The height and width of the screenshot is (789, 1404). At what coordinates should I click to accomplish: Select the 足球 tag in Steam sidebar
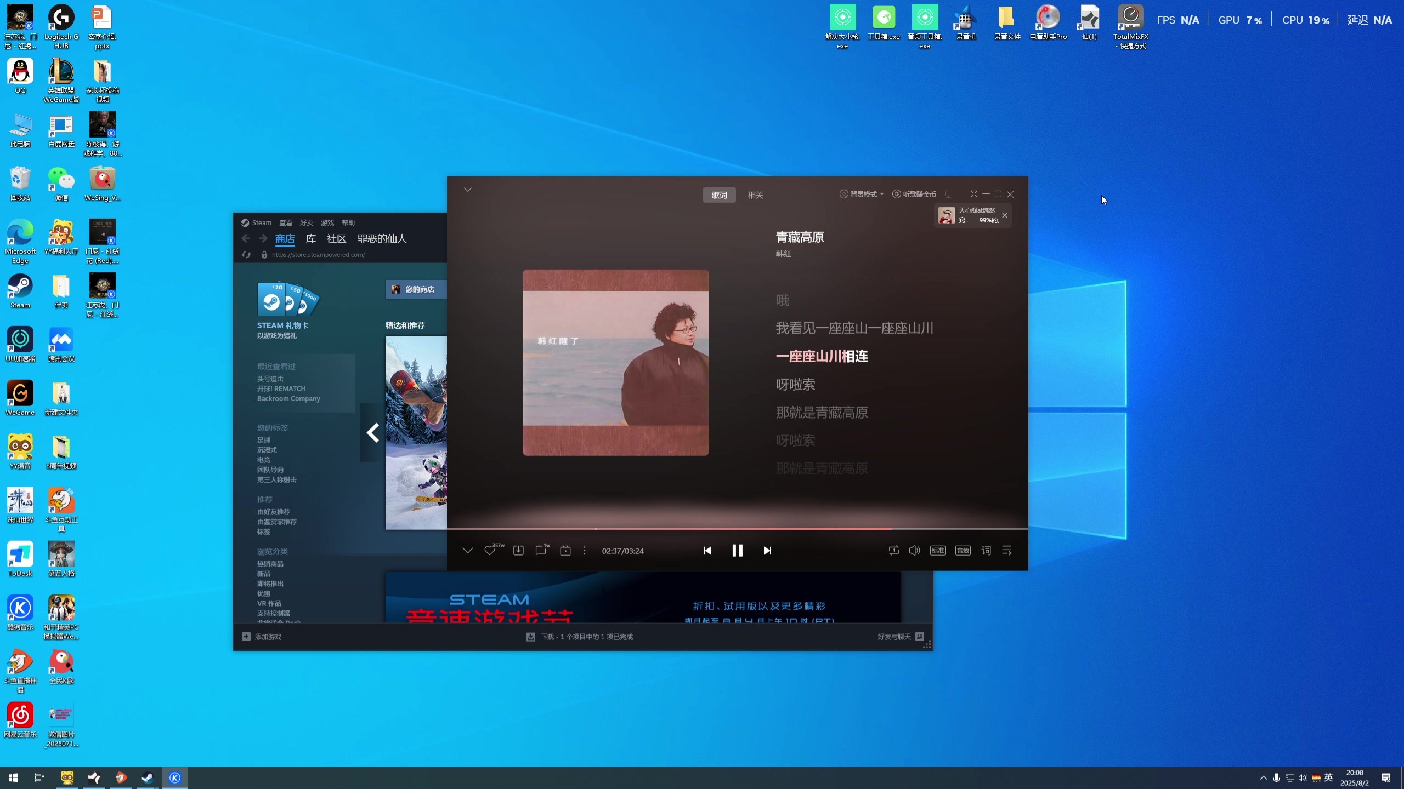click(264, 440)
